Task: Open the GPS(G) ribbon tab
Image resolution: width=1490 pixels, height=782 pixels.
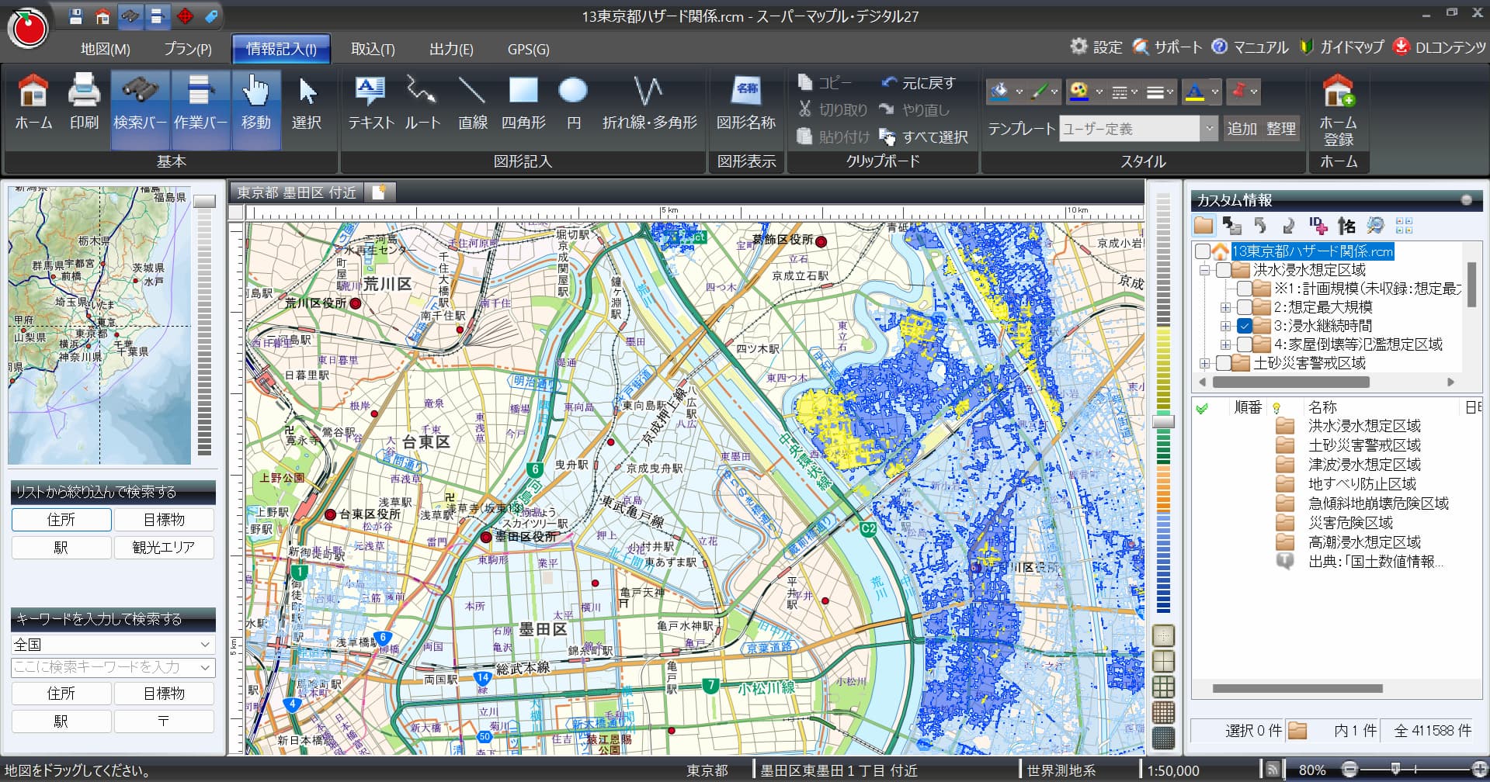Action: point(528,49)
